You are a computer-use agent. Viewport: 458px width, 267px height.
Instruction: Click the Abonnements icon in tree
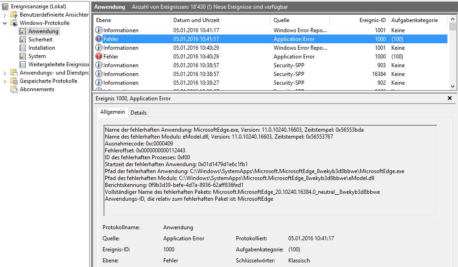[14, 89]
